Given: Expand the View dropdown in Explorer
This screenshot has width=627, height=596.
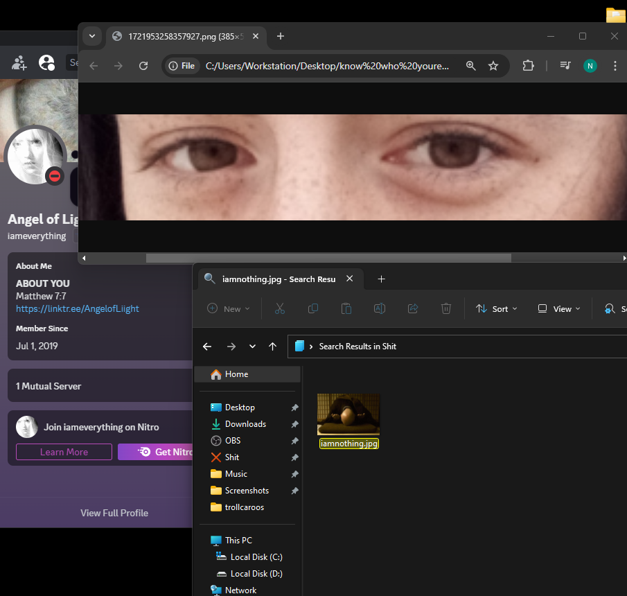Looking at the screenshot, I should tap(558, 309).
